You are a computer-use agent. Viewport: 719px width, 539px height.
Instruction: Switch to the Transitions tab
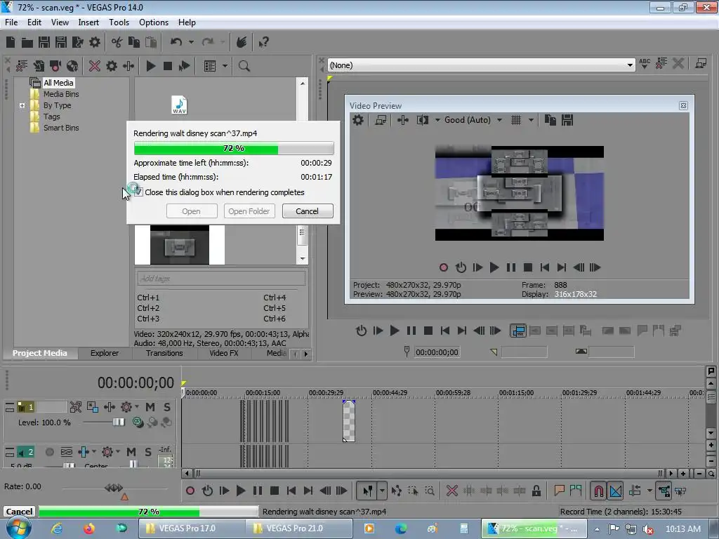coord(164,353)
